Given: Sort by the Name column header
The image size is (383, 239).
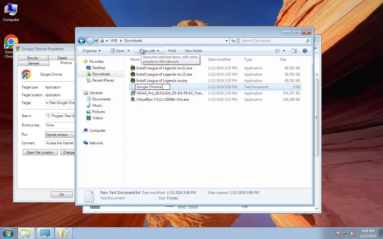Looking at the screenshot, I should [x=135, y=59].
